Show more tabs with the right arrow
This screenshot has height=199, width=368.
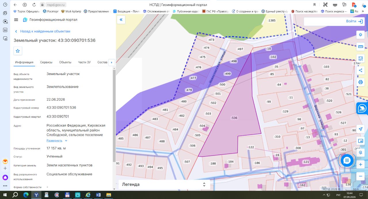(x=112, y=62)
